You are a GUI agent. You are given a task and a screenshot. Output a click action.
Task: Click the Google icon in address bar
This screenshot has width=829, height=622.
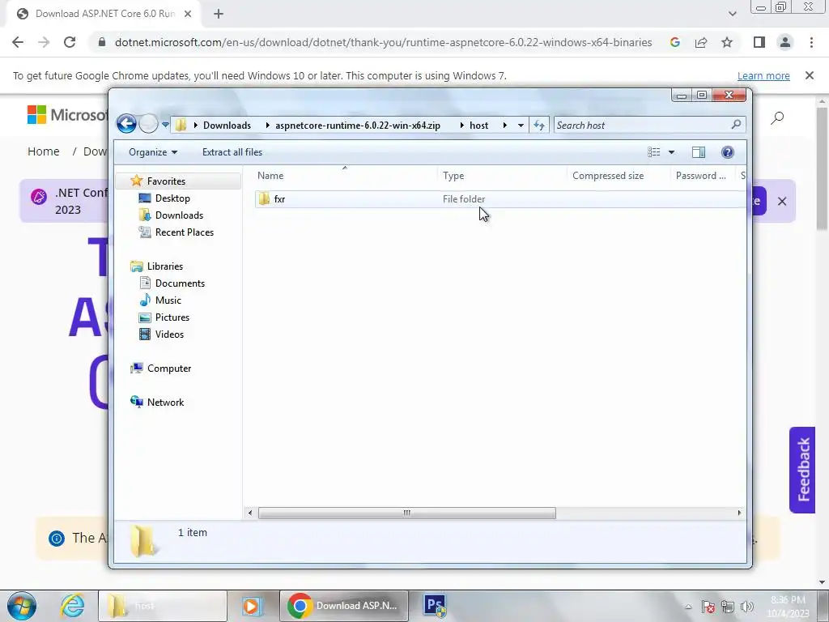(x=674, y=42)
